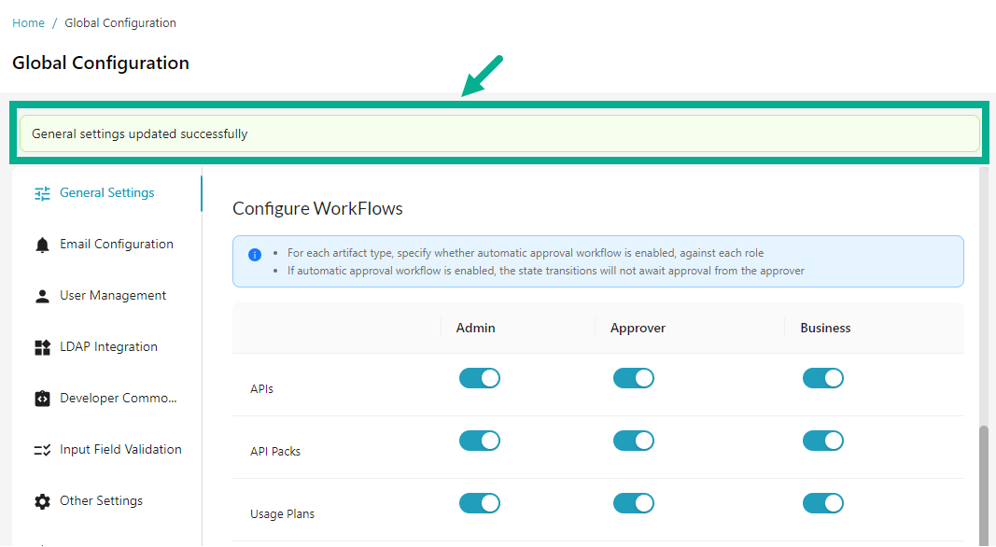Disable the Business switch for API Packs
Image resolution: width=996 pixels, height=547 pixels.
coord(823,441)
